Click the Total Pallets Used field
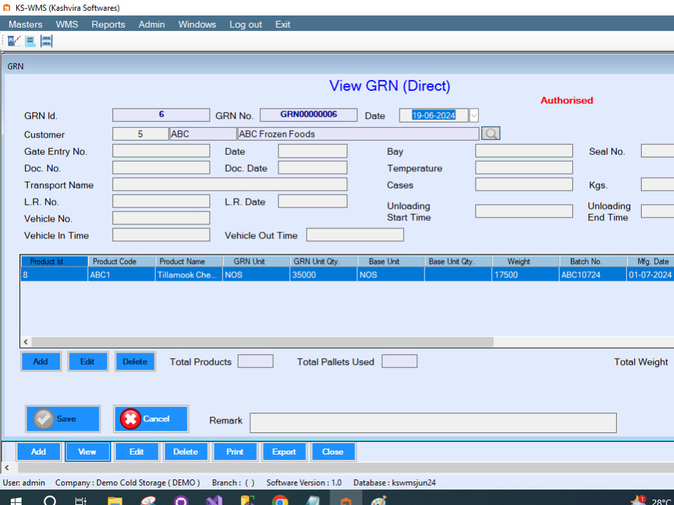Image resolution: width=674 pixels, height=505 pixels. tap(399, 361)
